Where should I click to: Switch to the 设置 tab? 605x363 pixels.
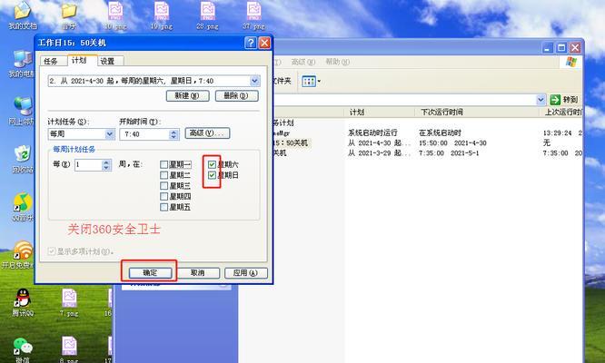click(x=108, y=62)
